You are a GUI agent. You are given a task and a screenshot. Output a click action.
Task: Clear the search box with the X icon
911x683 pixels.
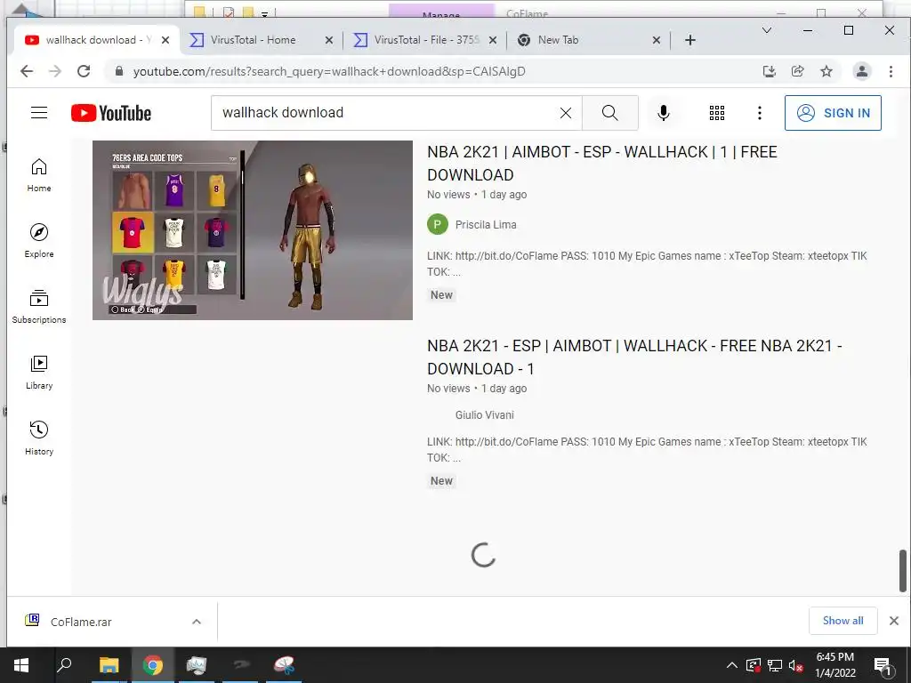[x=565, y=113]
